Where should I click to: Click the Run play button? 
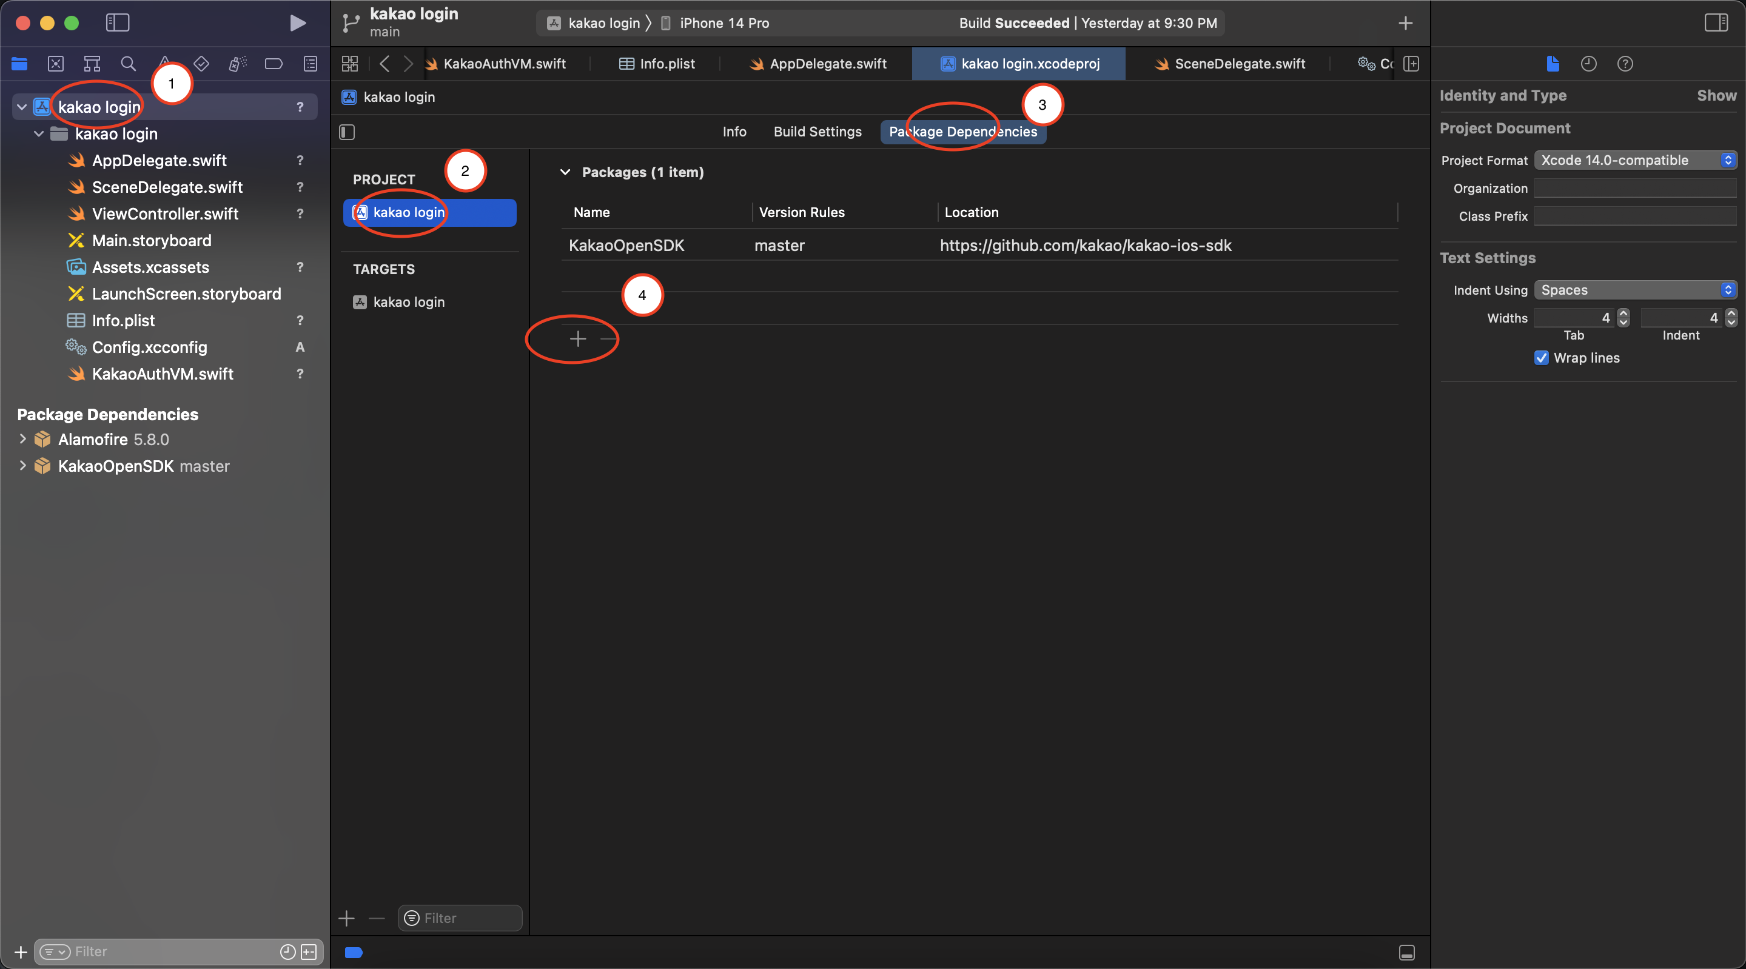tap(297, 23)
